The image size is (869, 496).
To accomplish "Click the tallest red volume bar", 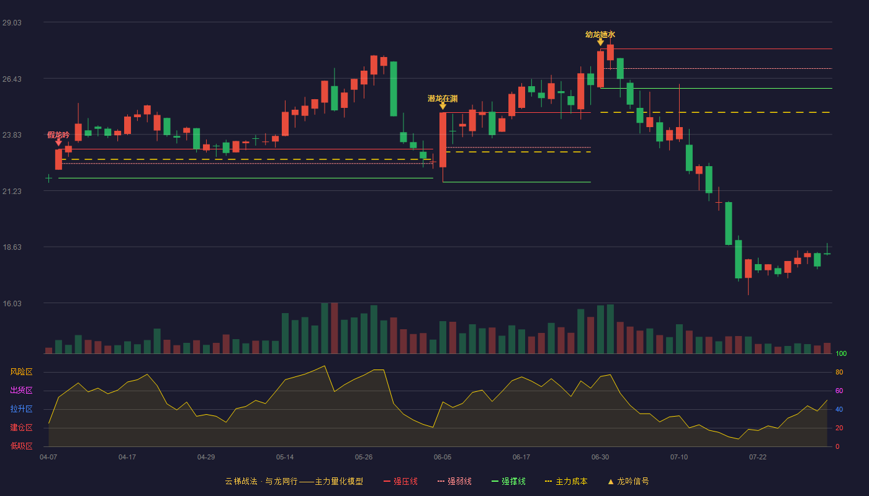I will [334, 329].
